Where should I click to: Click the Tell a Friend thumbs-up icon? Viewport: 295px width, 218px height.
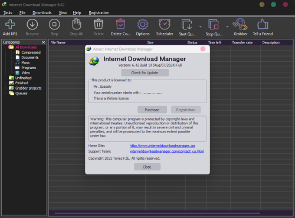(263, 24)
